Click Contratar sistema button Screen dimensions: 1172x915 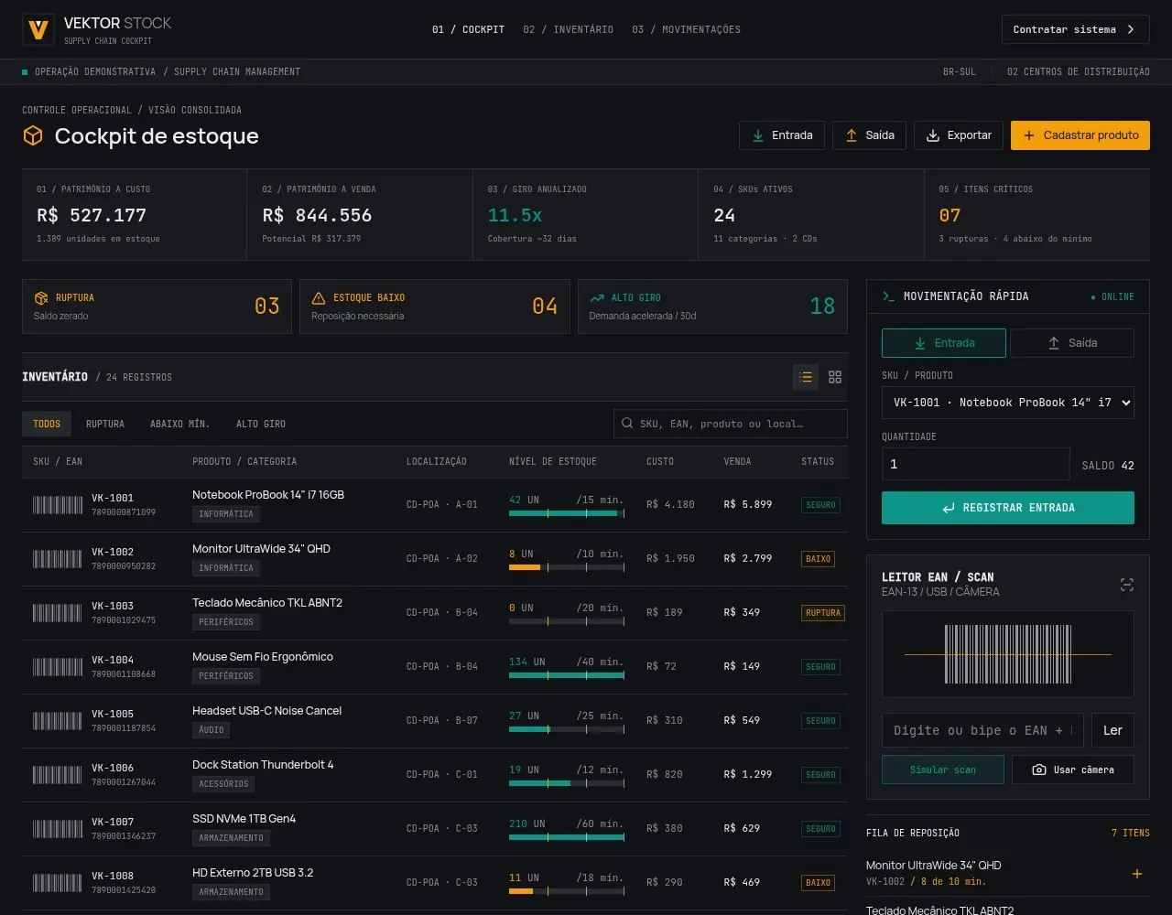[x=1076, y=29]
